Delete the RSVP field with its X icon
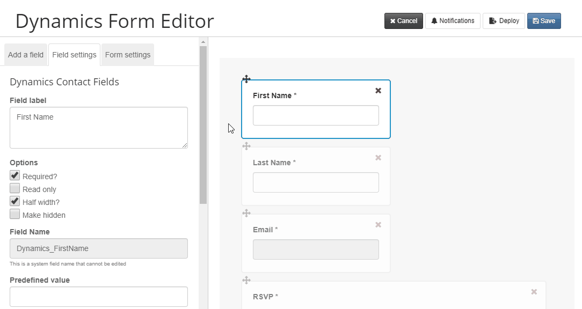This screenshot has height=309, width=582. pyautogui.click(x=534, y=292)
